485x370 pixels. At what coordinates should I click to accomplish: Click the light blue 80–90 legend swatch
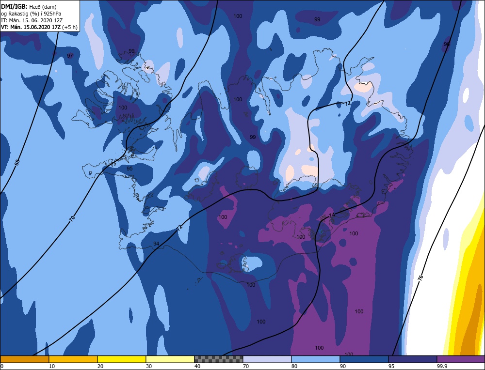[316, 359]
